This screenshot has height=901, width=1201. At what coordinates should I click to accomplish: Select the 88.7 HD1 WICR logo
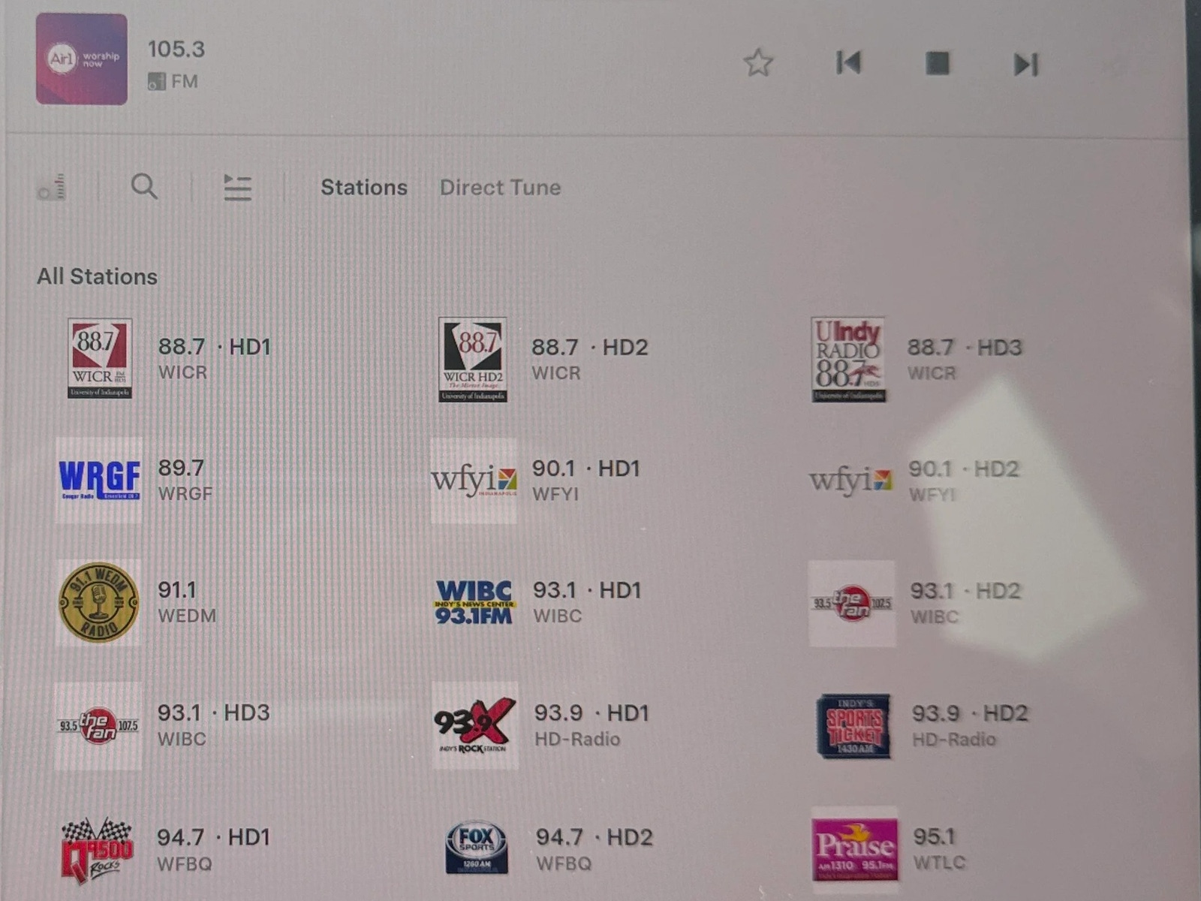[x=100, y=358]
